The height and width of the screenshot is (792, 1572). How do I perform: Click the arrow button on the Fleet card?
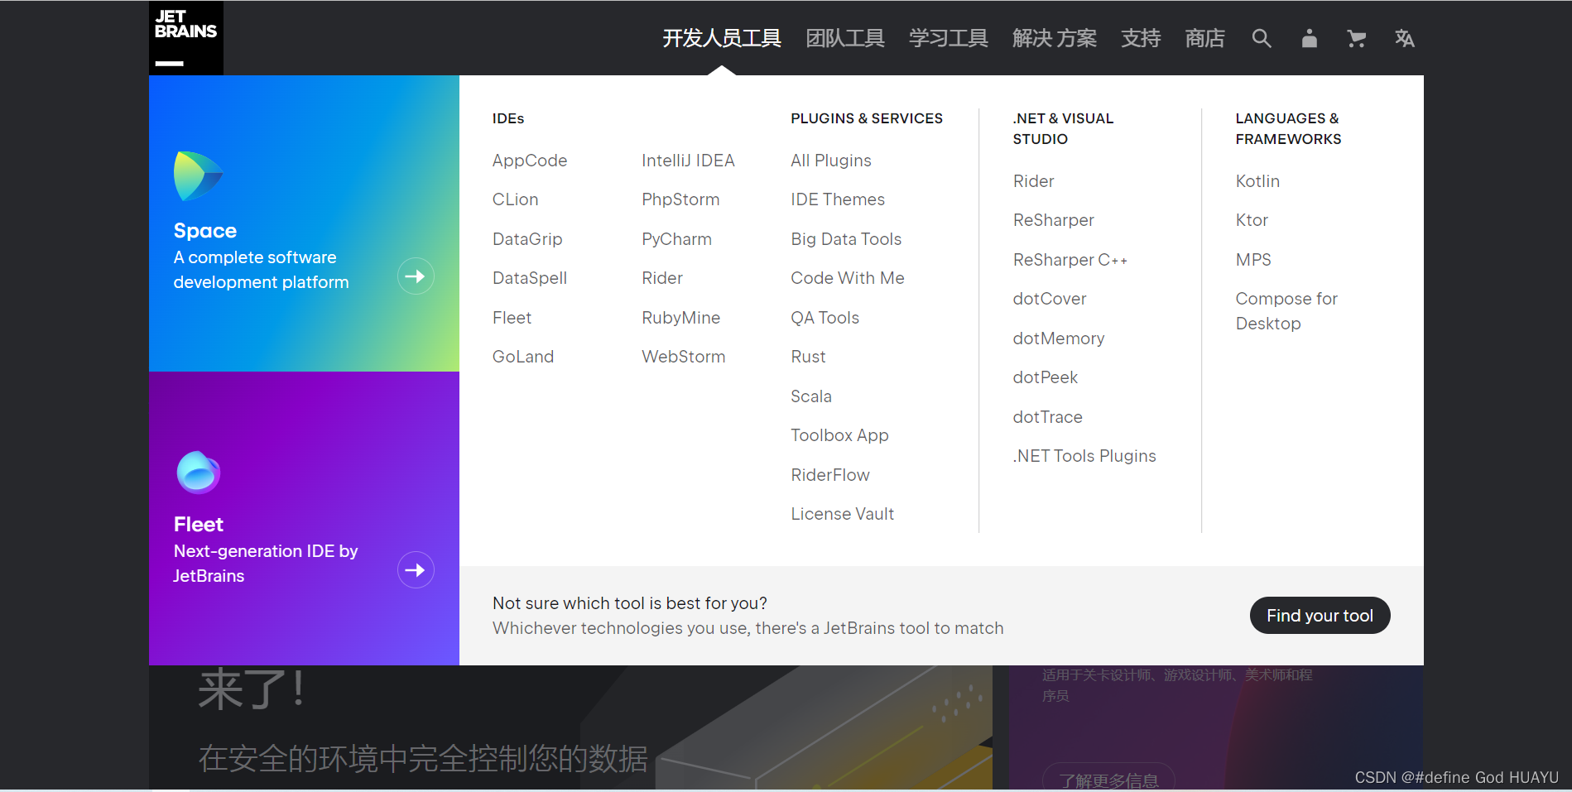[x=416, y=569]
